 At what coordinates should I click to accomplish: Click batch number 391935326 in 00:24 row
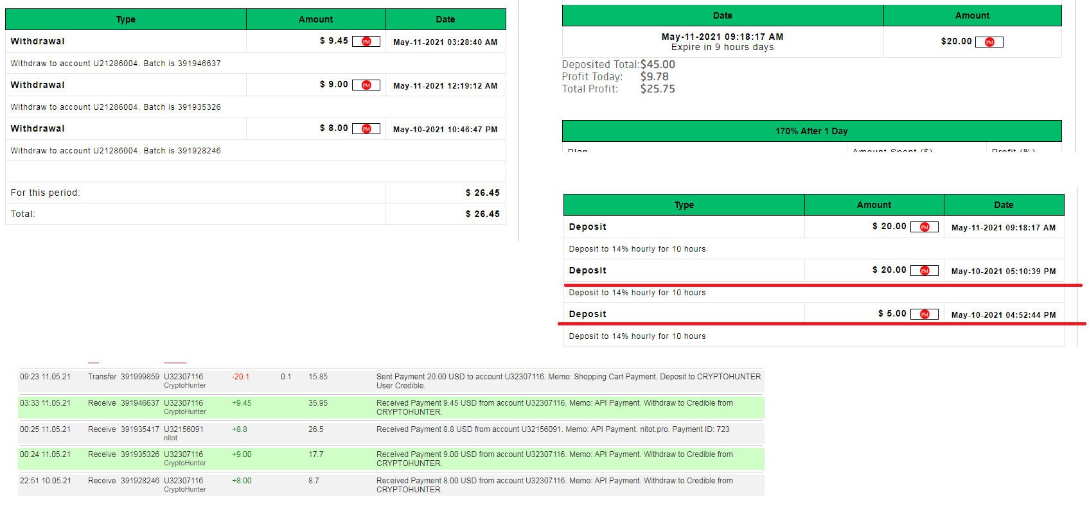[x=140, y=454]
